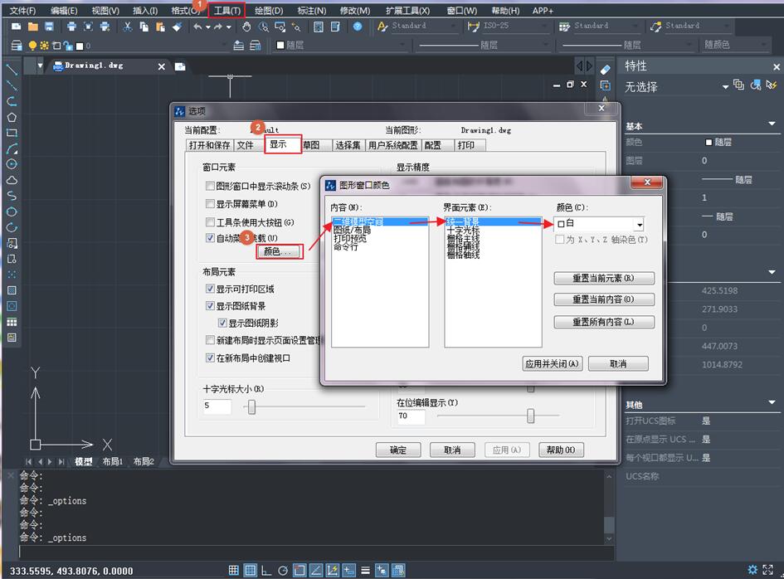Open the print/plot icon in the toolbar
The image size is (784, 579).
tap(71, 27)
